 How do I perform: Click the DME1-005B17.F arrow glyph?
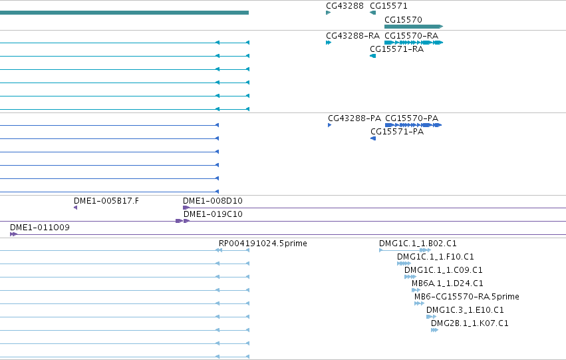(75, 208)
